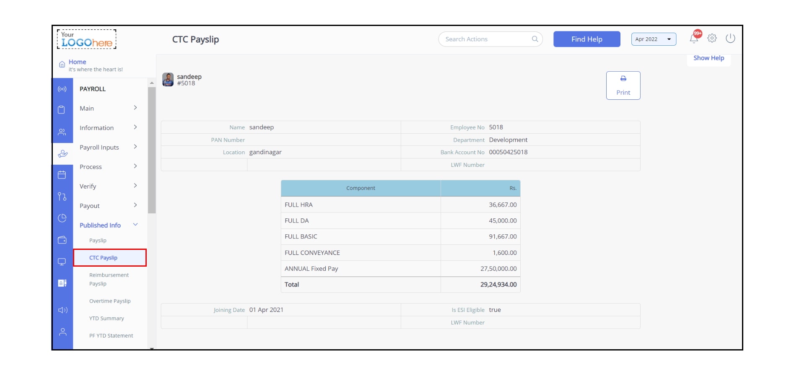Open the broadcast/announcements sidebar icon
The width and height of the screenshot is (794, 379).
pyautogui.click(x=62, y=89)
